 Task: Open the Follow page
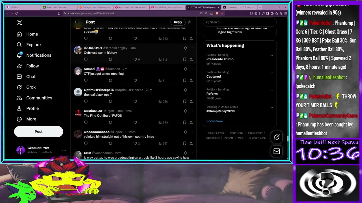27,66
